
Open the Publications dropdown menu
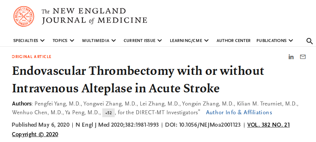coord(275,41)
